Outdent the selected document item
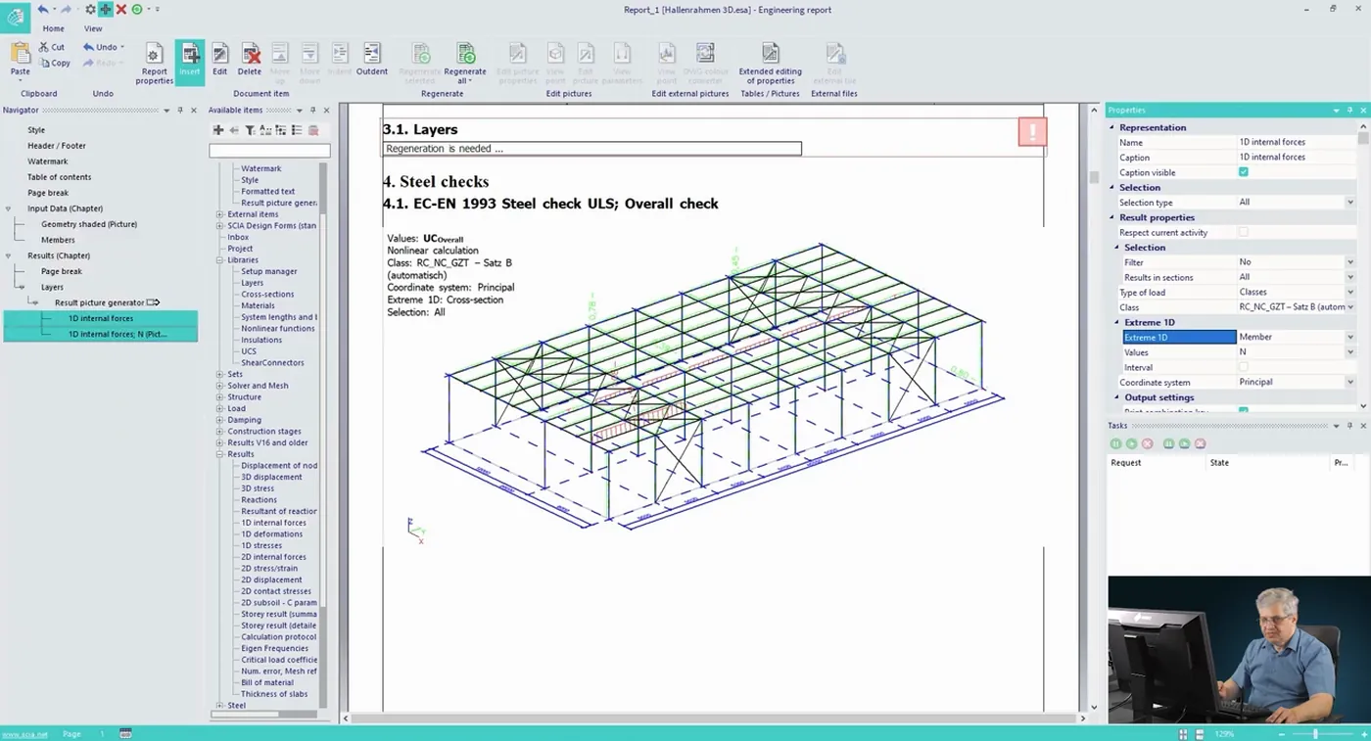The width and height of the screenshot is (1371, 741). click(x=372, y=59)
